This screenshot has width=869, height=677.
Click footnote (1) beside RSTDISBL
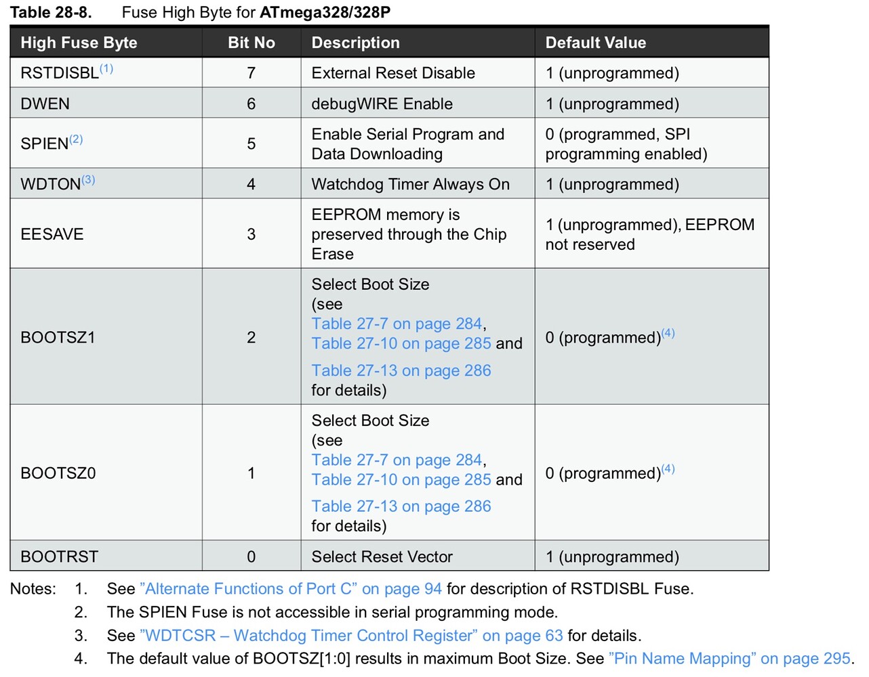point(106,69)
